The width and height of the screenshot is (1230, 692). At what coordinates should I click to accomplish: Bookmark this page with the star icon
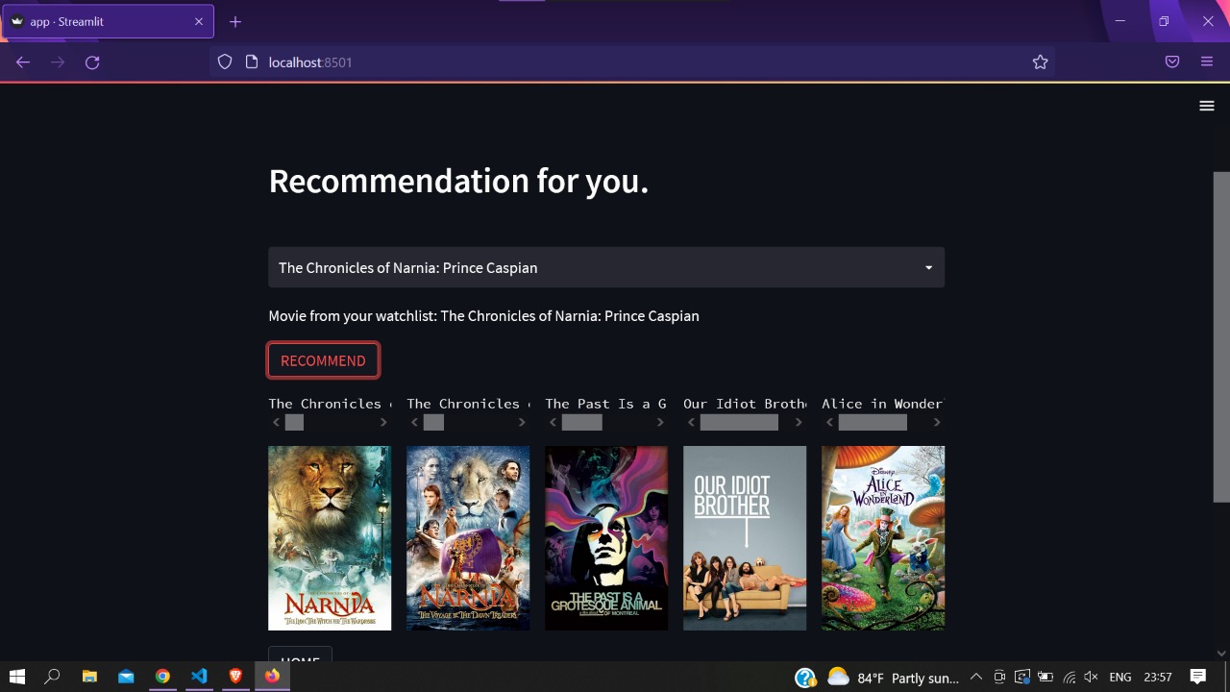pyautogui.click(x=1040, y=62)
